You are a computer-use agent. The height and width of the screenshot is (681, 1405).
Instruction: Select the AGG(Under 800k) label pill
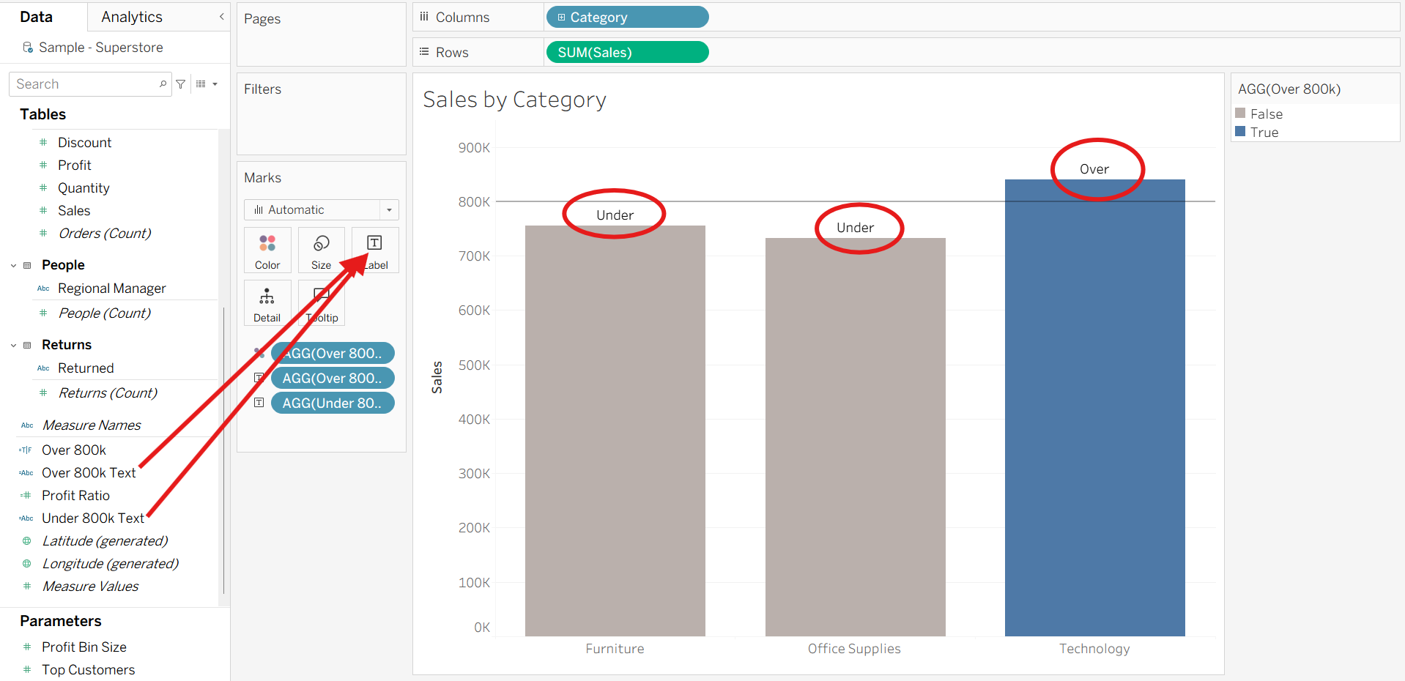point(333,403)
